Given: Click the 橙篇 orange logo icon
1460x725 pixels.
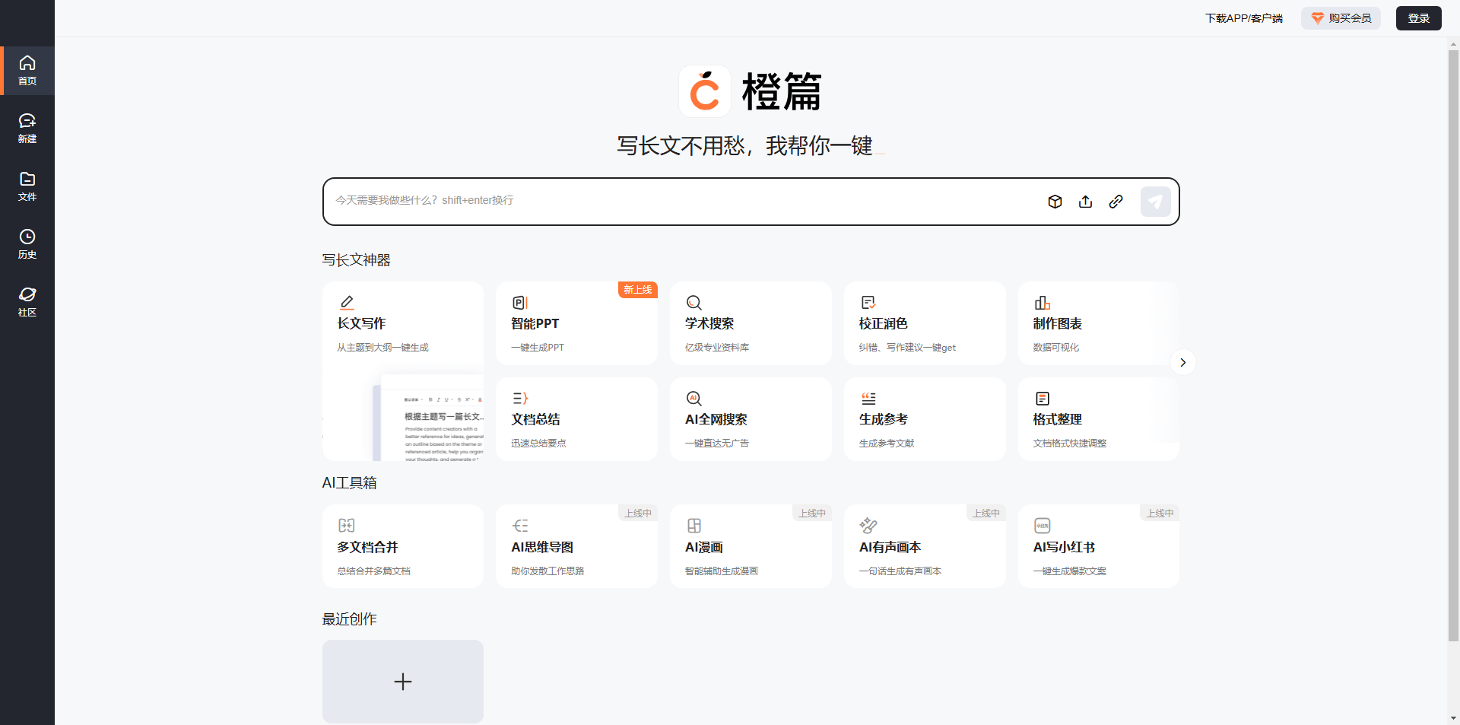Looking at the screenshot, I should click(705, 91).
